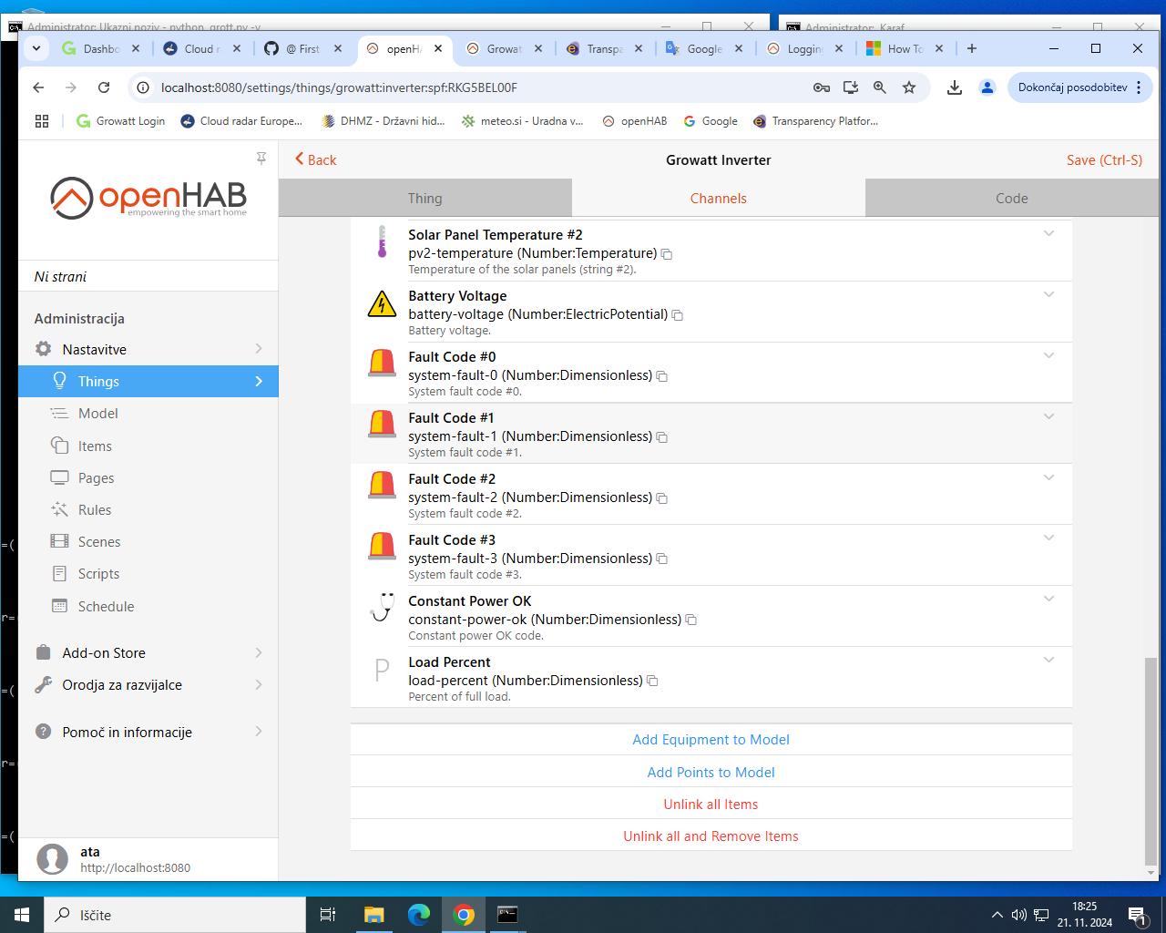The height and width of the screenshot is (933, 1166).
Task: Expand the Fault Code #1 channel
Action: (1048, 416)
